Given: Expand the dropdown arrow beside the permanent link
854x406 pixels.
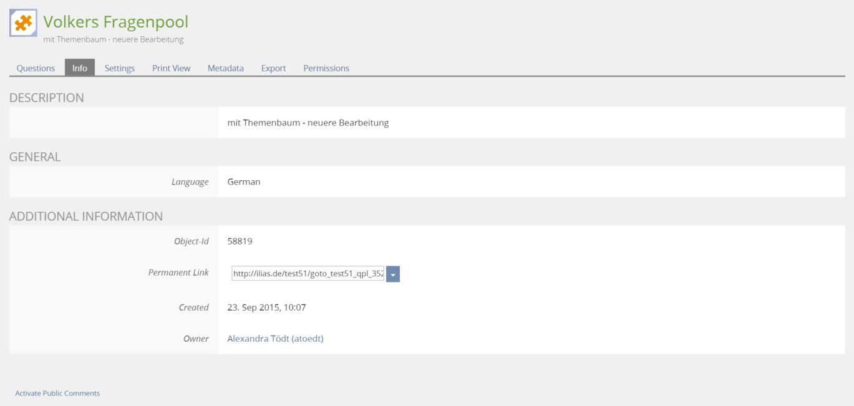Looking at the screenshot, I should 393,274.
